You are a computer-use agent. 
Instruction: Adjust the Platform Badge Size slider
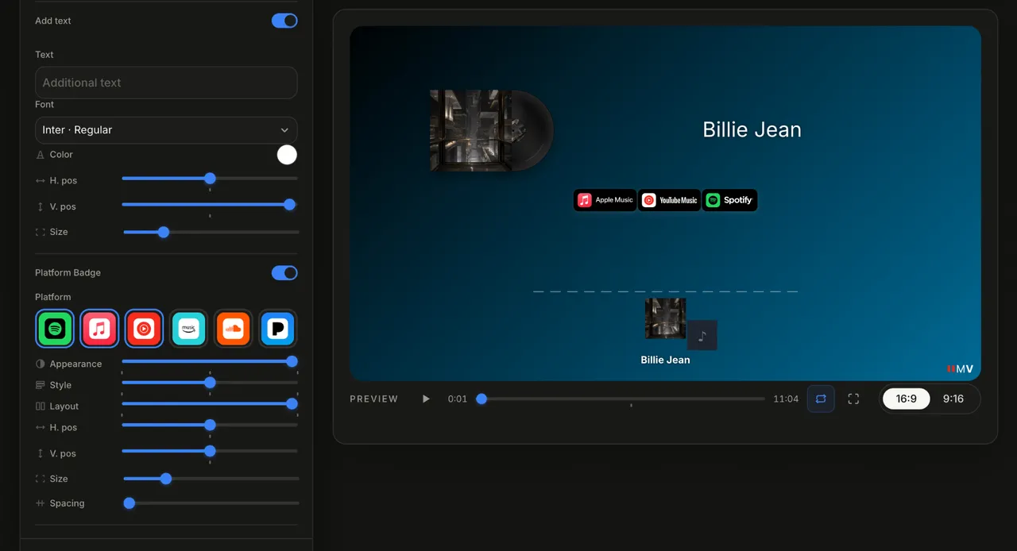coord(211,479)
